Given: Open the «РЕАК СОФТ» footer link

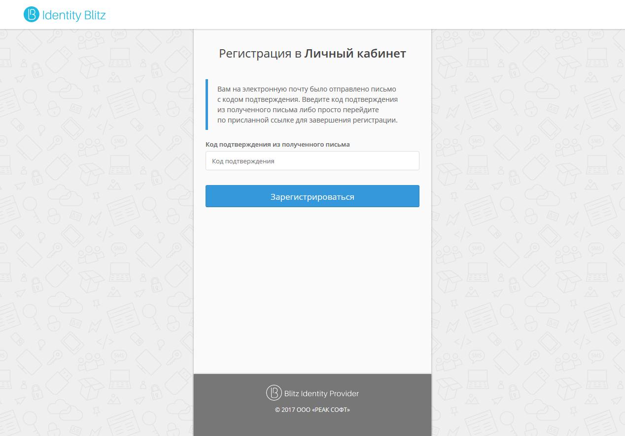Looking at the screenshot, I should (331, 409).
